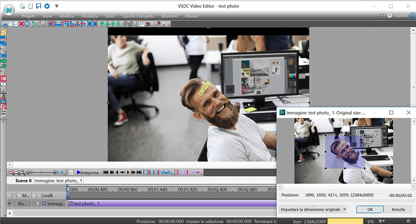Click the scissors cut icon

click(5, 24)
